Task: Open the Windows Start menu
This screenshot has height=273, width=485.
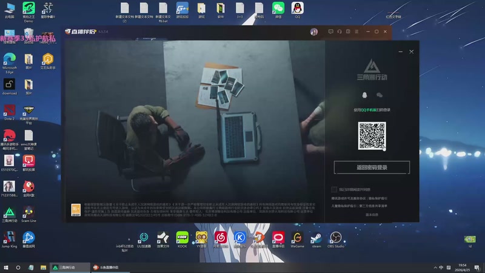Action: [6, 268]
